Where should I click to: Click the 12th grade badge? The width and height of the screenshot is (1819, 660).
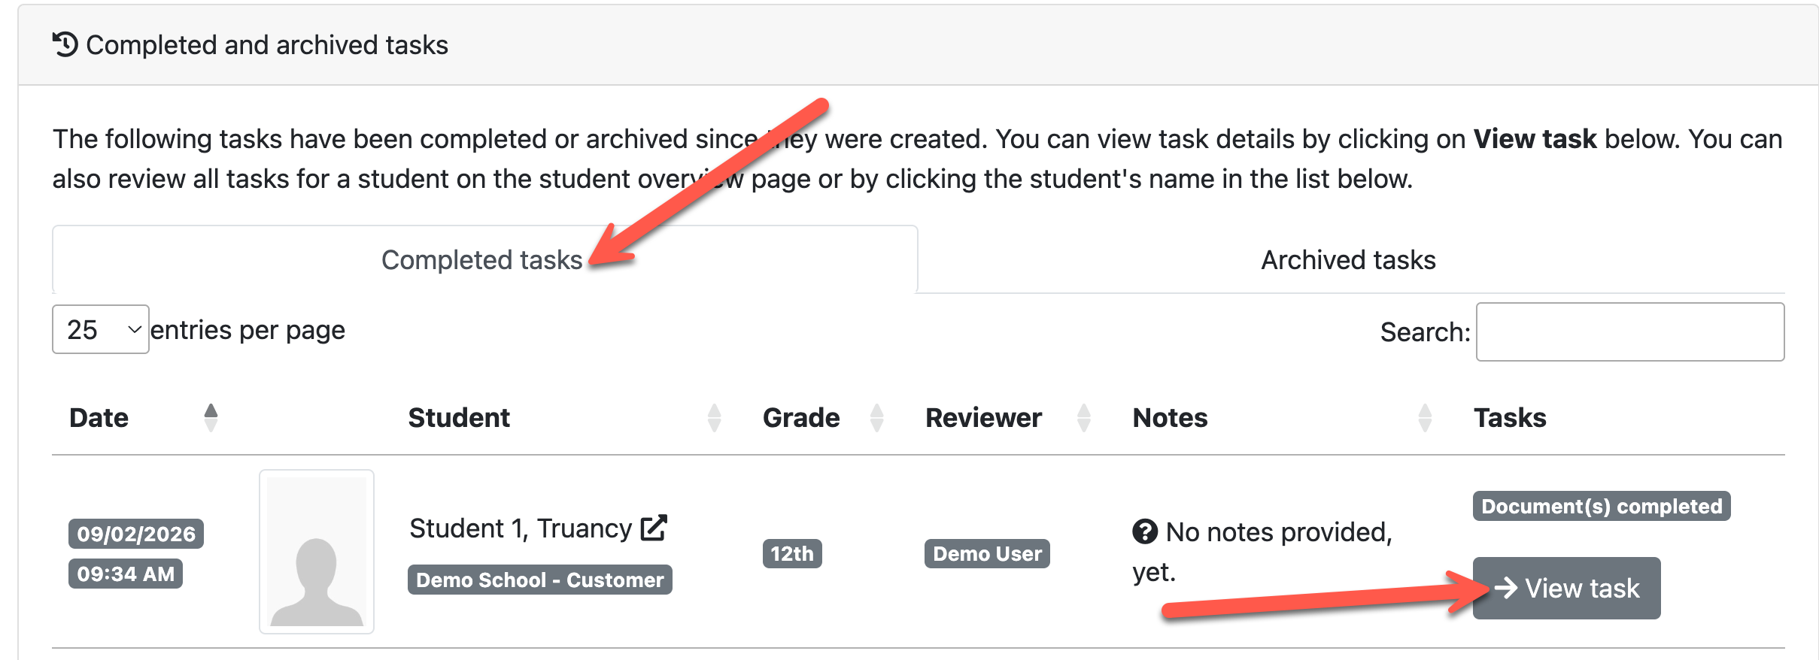792,553
